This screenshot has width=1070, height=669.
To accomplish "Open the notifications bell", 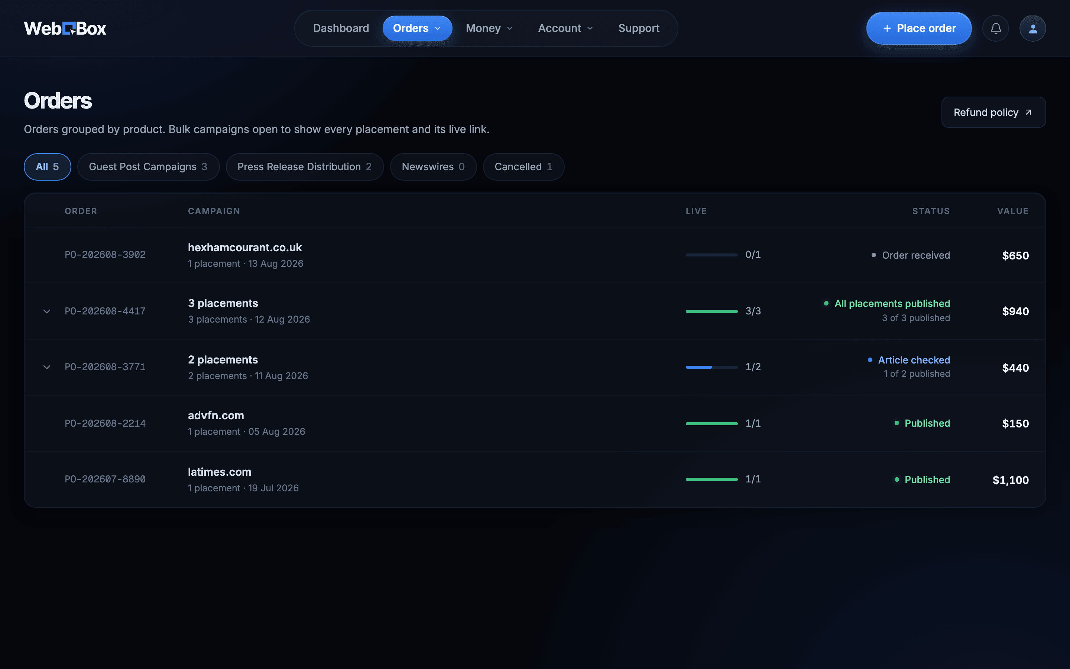I will tap(996, 28).
